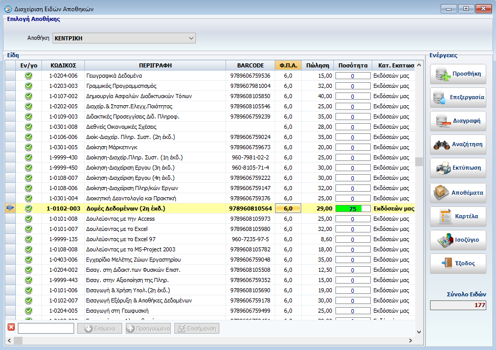
Task: Click quantity box of Δουλεύοντας με την Access
Action: point(353,219)
